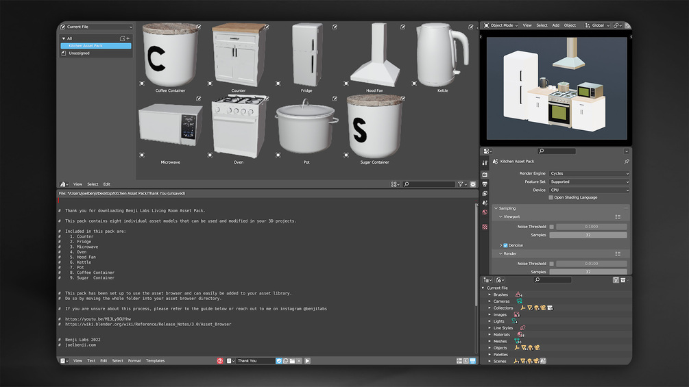
Task: Toggle word wrap in text editor
Action: click(x=466, y=361)
